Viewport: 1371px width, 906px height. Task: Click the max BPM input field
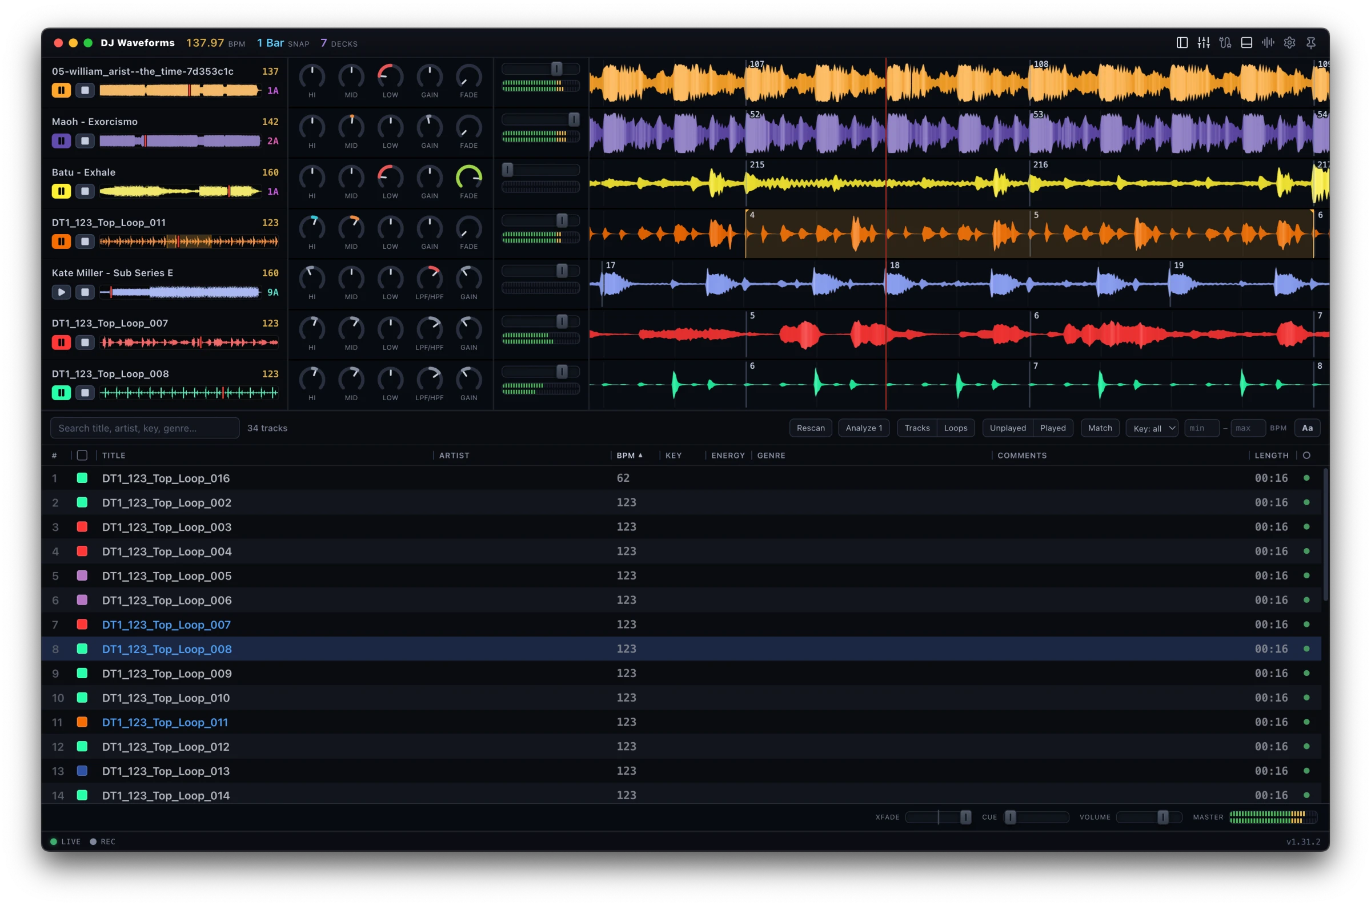pos(1247,428)
